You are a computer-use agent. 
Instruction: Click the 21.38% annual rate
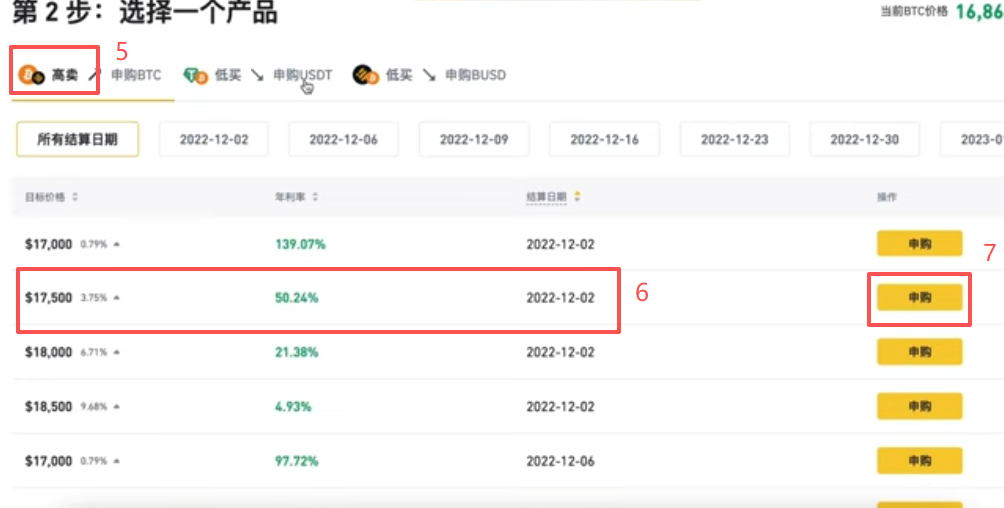[x=296, y=353]
